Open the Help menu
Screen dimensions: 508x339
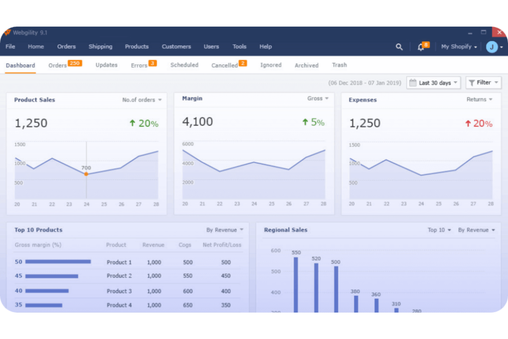pyautogui.click(x=266, y=46)
